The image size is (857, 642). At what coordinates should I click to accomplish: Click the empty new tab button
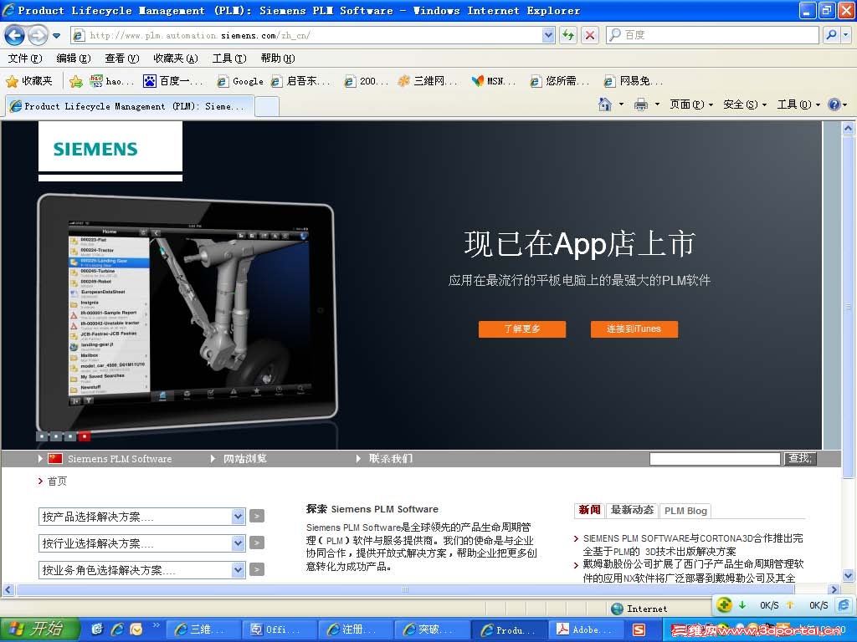(x=267, y=106)
